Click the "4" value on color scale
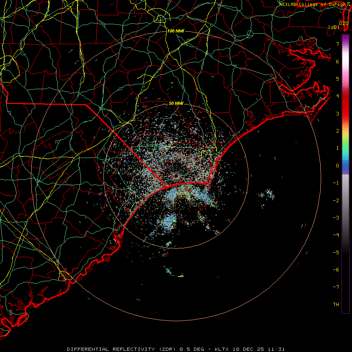 tap(338, 96)
